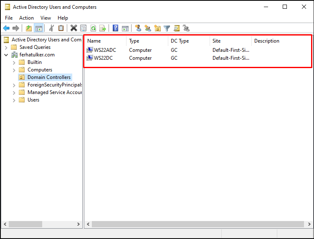
Task: Select the Users folder in tree
Action: [x=33, y=100]
